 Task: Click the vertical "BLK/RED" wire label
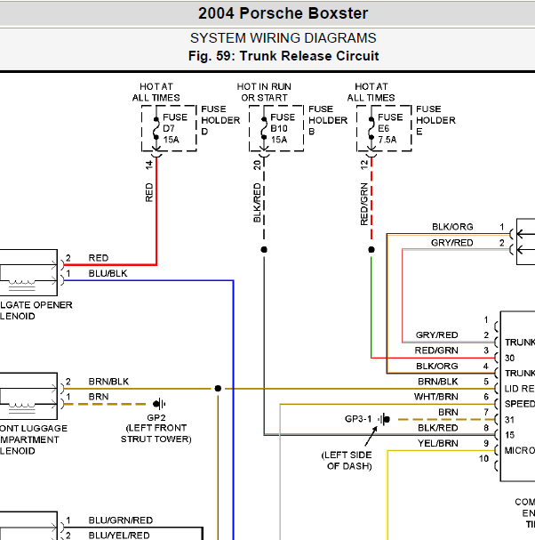pyautogui.click(x=257, y=203)
